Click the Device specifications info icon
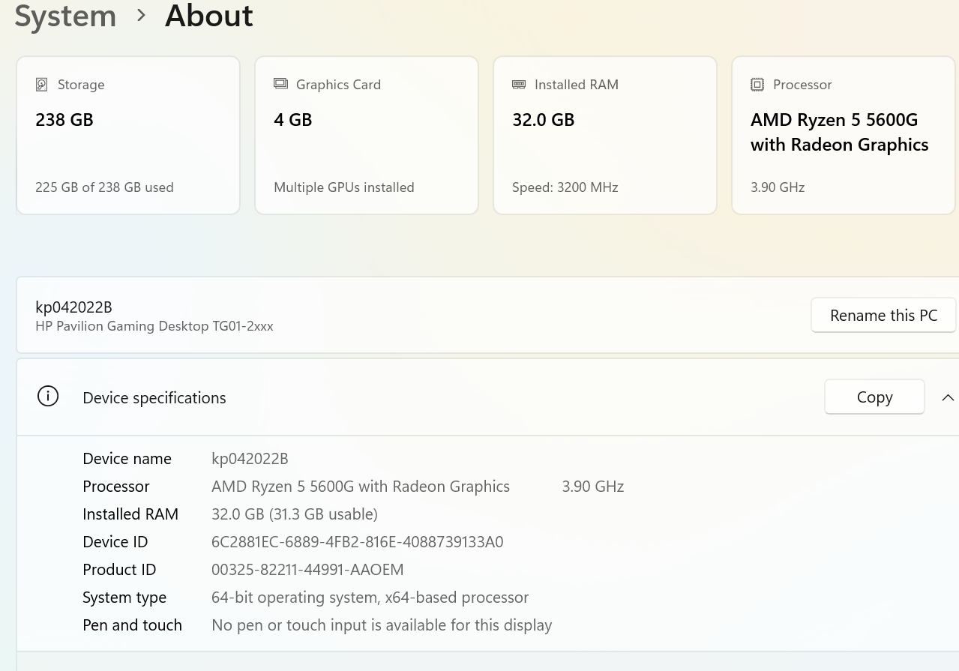959x671 pixels. (x=48, y=397)
